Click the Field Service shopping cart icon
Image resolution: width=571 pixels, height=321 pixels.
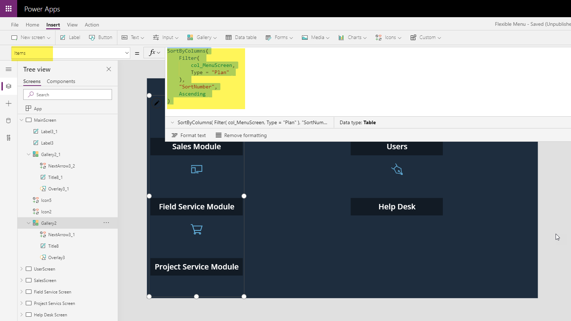pyautogui.click(x=196, y=229)
